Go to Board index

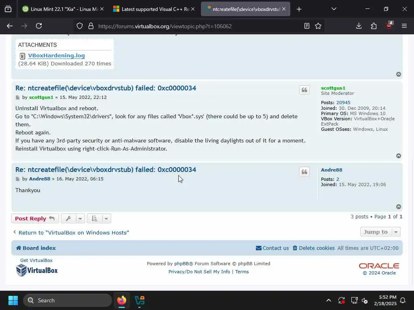coord(36,248)
